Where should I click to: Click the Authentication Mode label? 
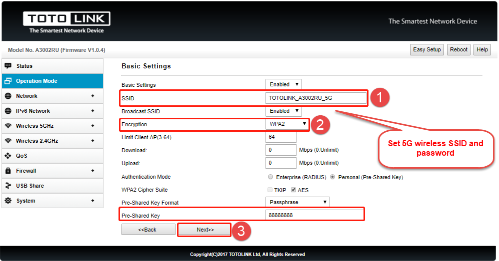click(146, 177)
